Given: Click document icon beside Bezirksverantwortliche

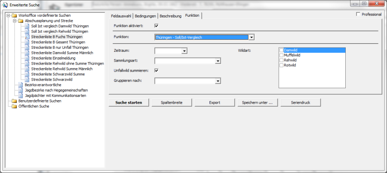Looking at the screenshot, I should point(21,85).
